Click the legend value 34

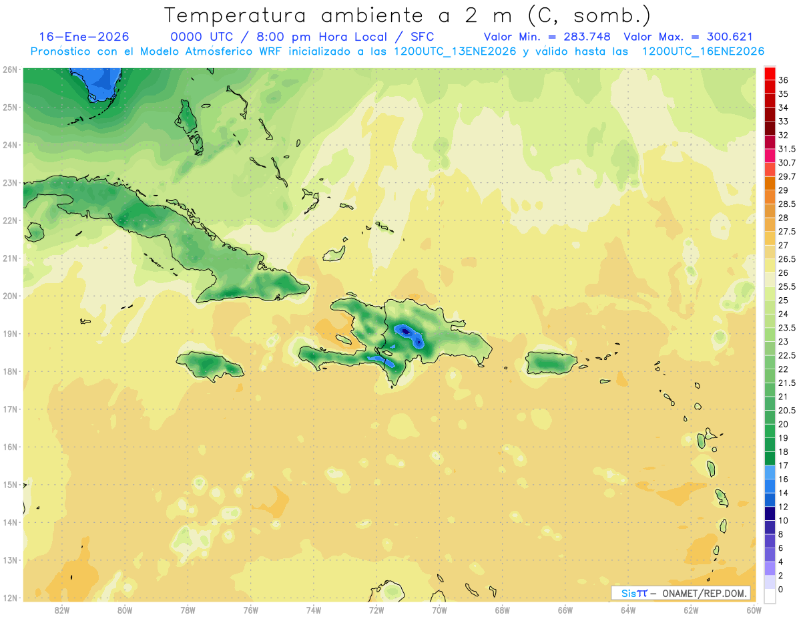point(784,108)
